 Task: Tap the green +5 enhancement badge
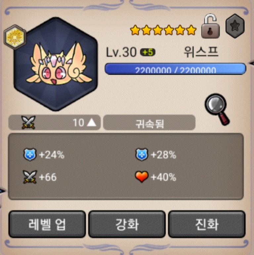coord(148,52)
